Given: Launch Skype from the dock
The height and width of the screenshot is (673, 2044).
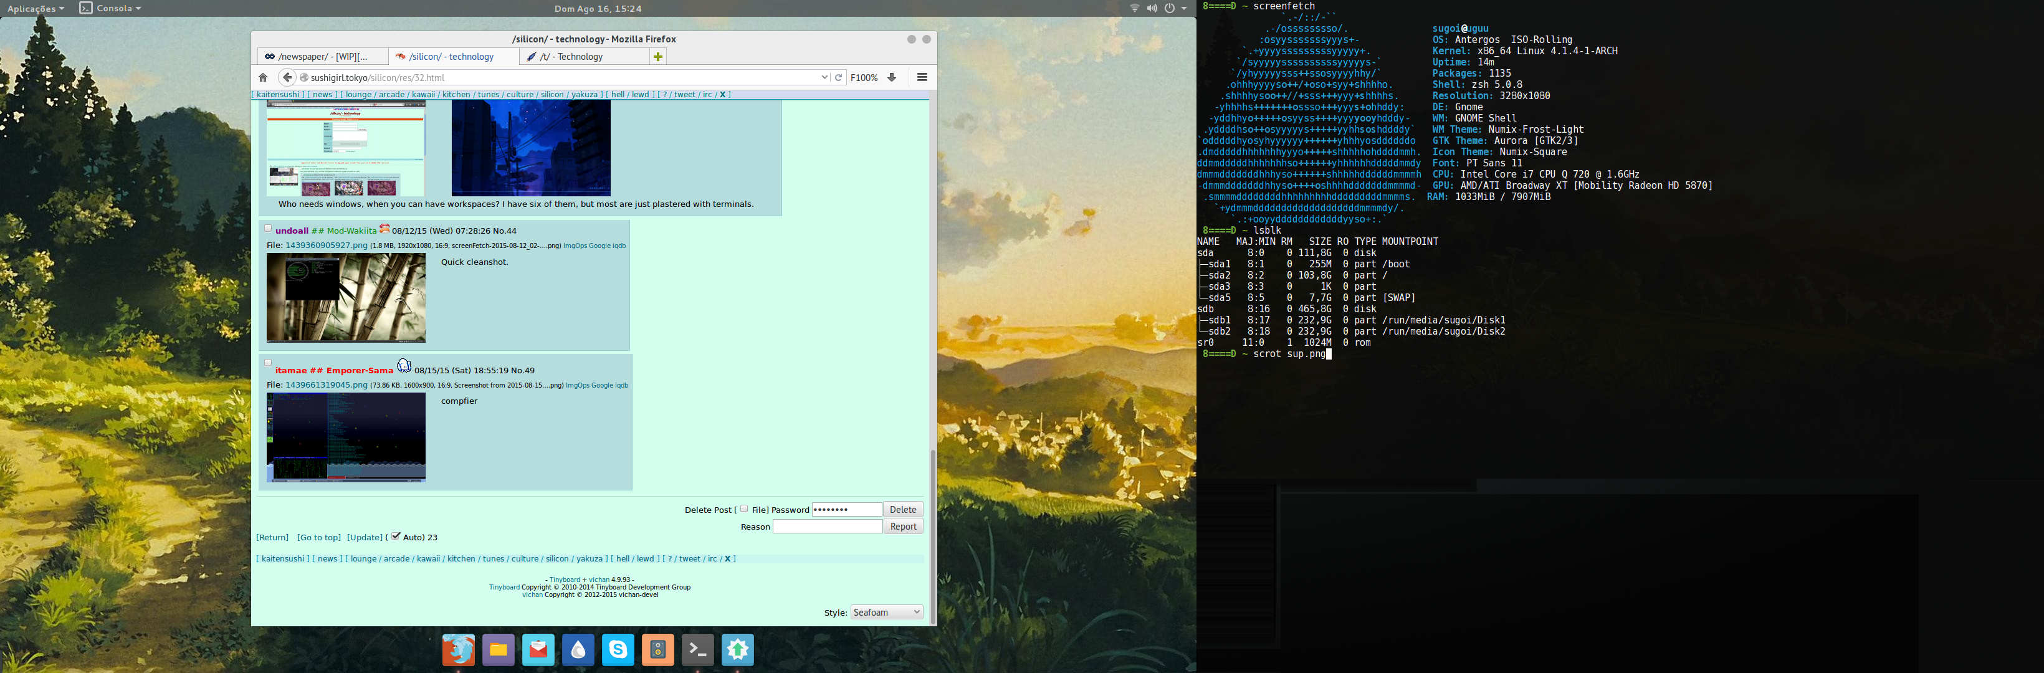Looking at the screenshot, I should (x=618, y=650).
